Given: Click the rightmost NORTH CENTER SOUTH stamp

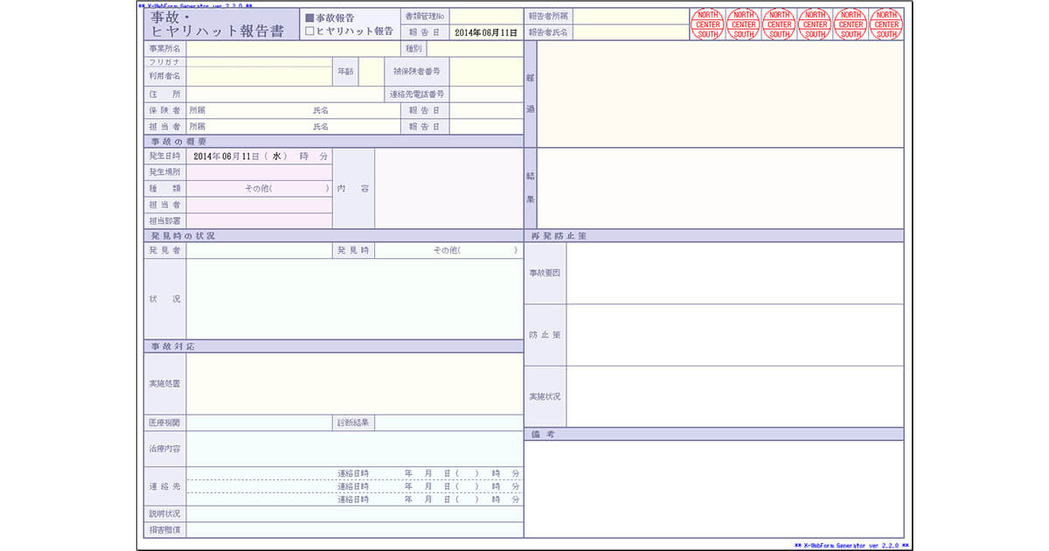Looking at the screenshot, I should coord(886,24).
